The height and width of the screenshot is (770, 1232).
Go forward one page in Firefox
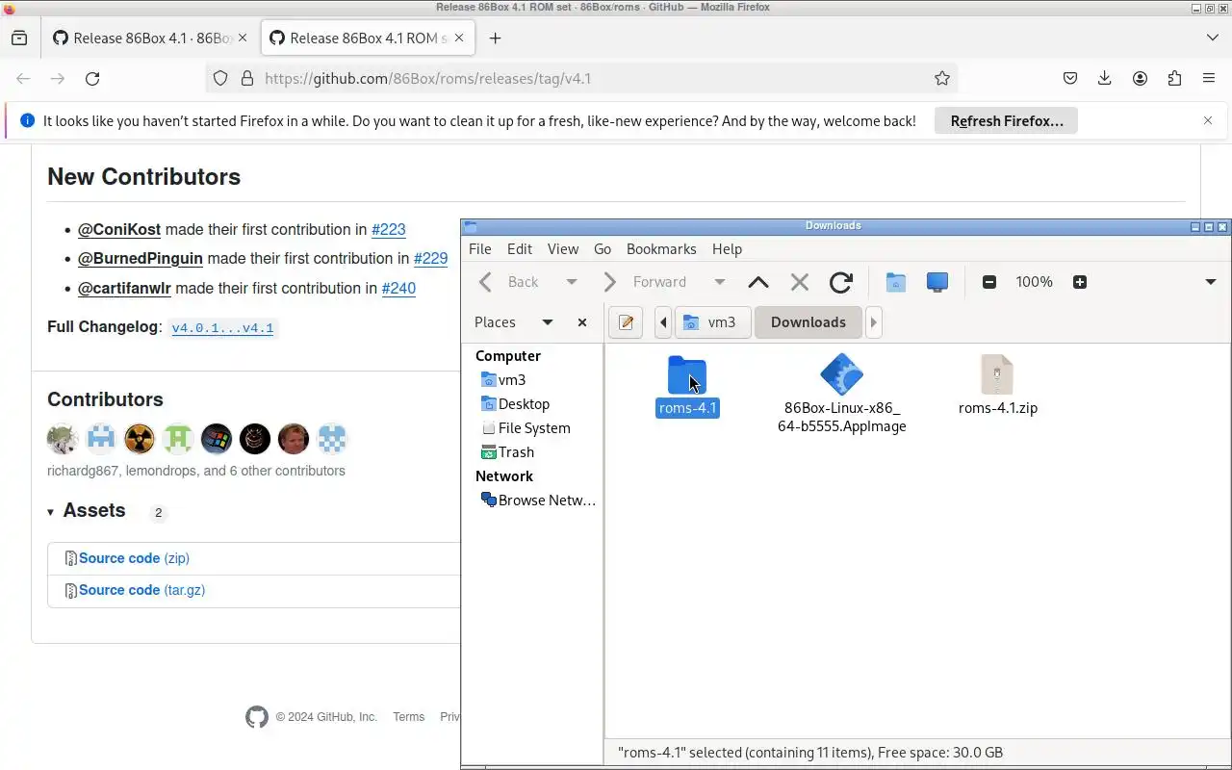coord(58,79)
